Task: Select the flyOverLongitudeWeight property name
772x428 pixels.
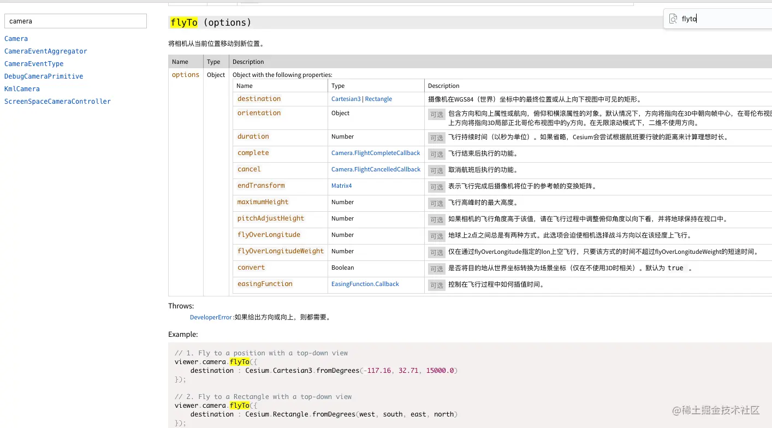Action: point(281,251)
